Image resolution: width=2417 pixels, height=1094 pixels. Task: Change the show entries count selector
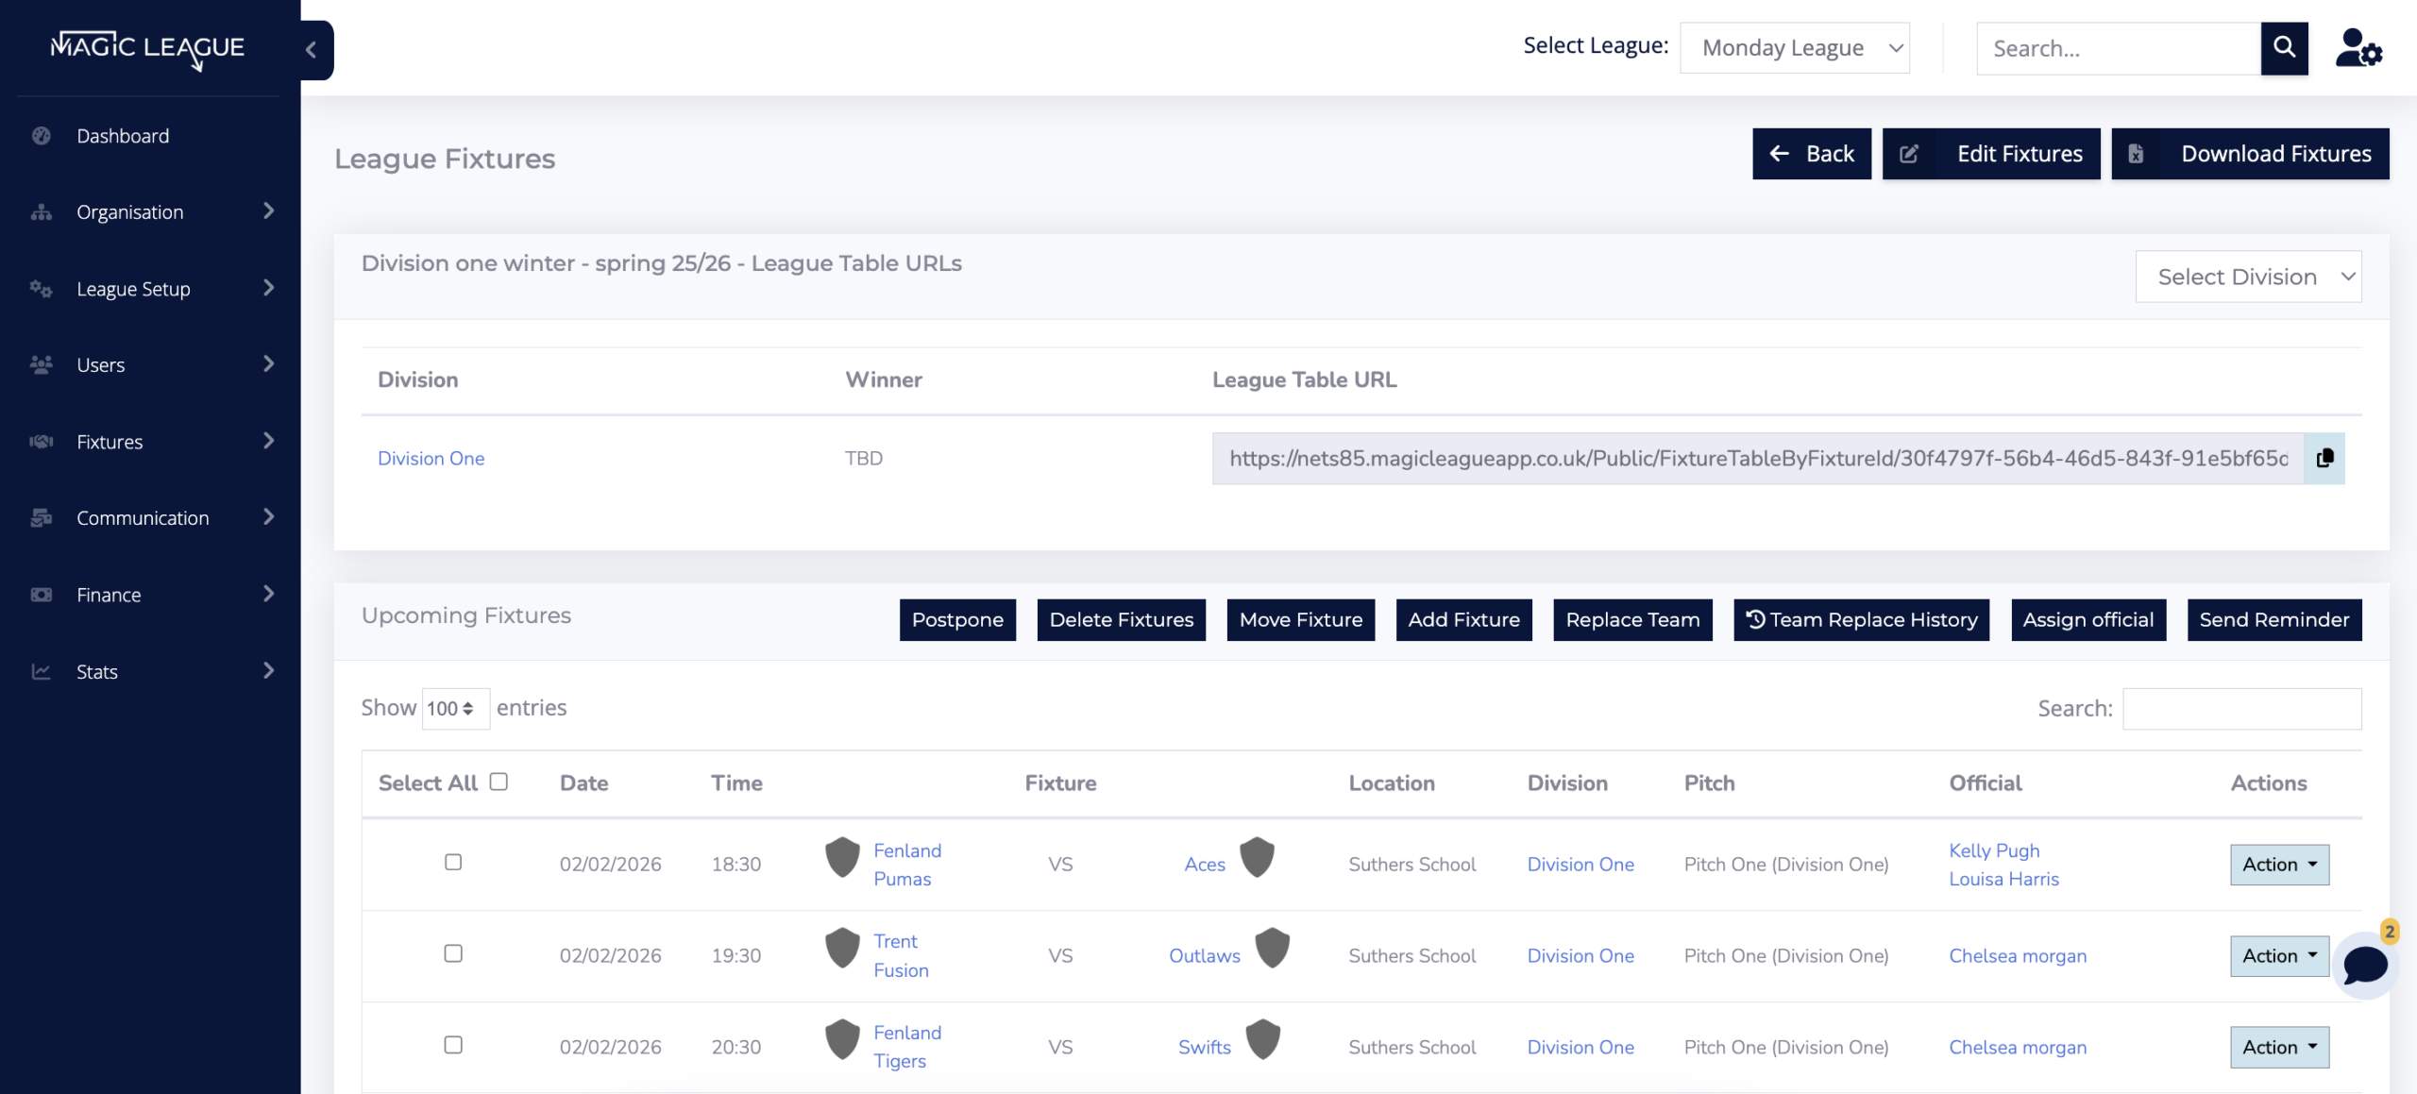454,709
